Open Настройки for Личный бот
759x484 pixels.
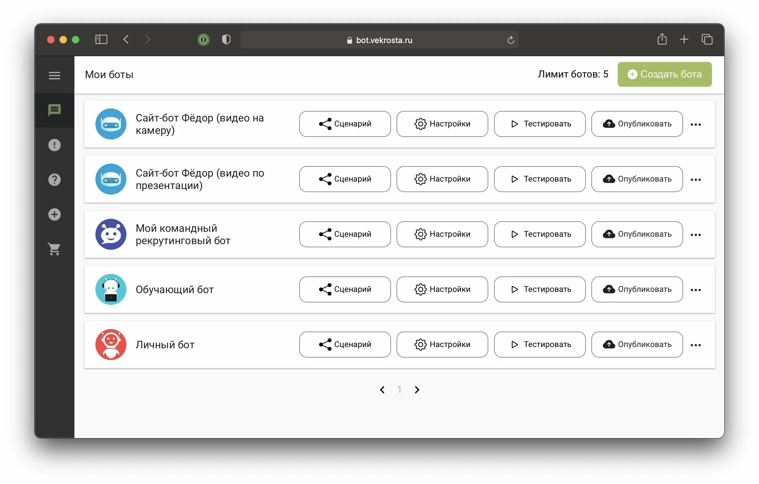pos(442,345)
